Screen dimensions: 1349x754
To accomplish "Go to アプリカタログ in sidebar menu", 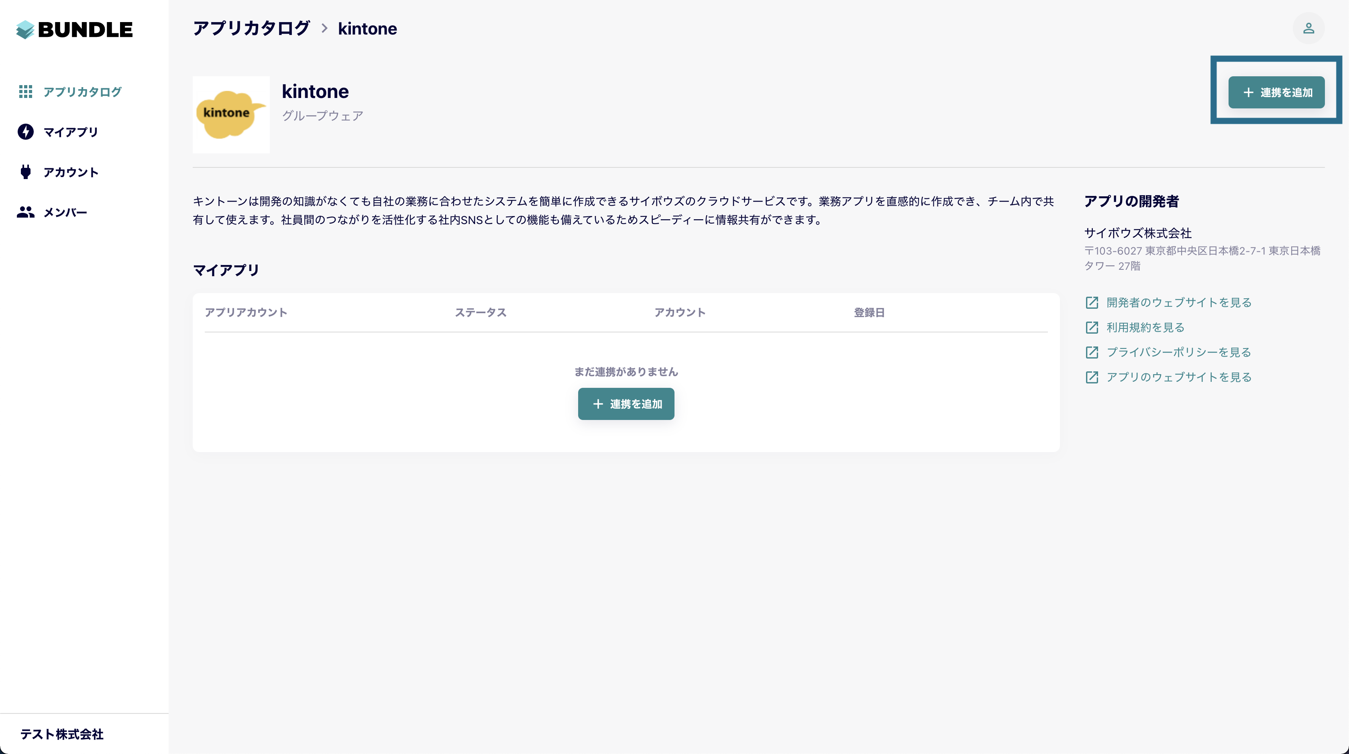I will click(83, 92).
